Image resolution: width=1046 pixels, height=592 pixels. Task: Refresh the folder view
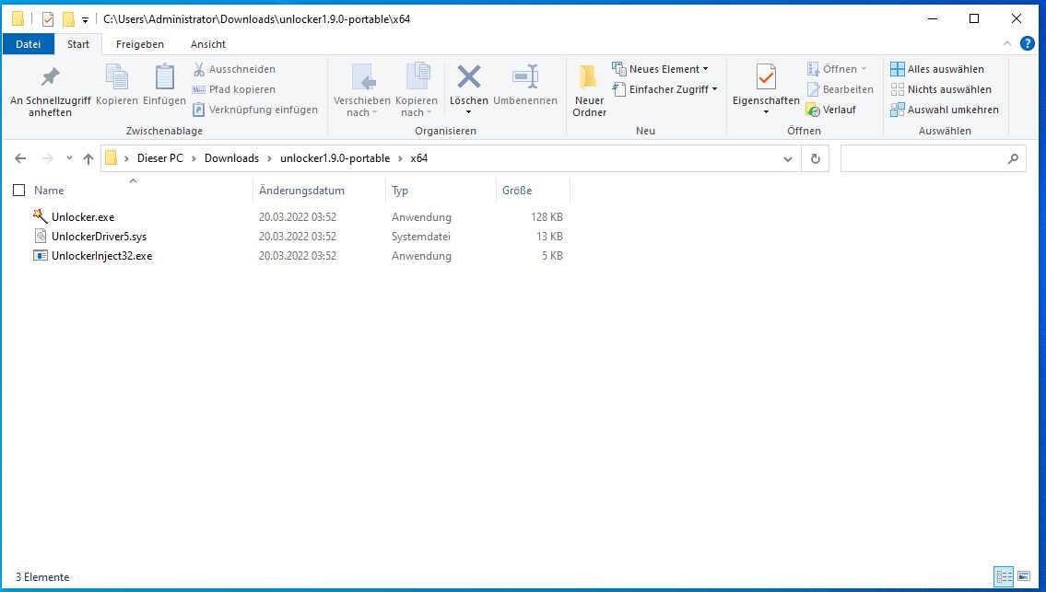pos(816,158)
